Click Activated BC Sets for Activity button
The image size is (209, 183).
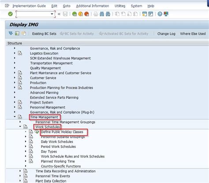[x=123, y=34]
